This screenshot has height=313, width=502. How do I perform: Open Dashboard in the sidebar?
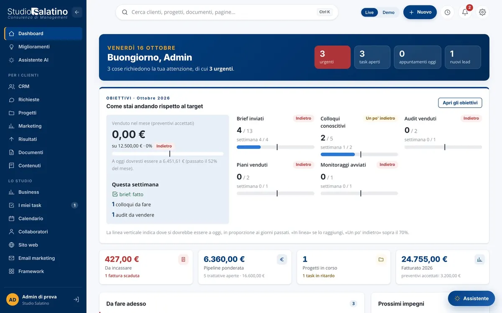pyautogui.click(x=43, y=33)
